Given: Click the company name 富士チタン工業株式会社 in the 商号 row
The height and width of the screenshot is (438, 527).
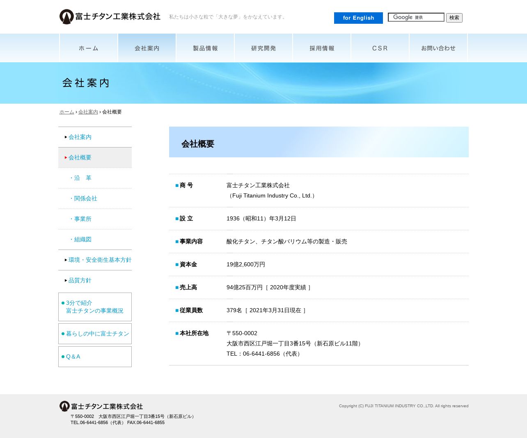Looking at the screenshot, I should pyautogui.click(x=258, y=185).
